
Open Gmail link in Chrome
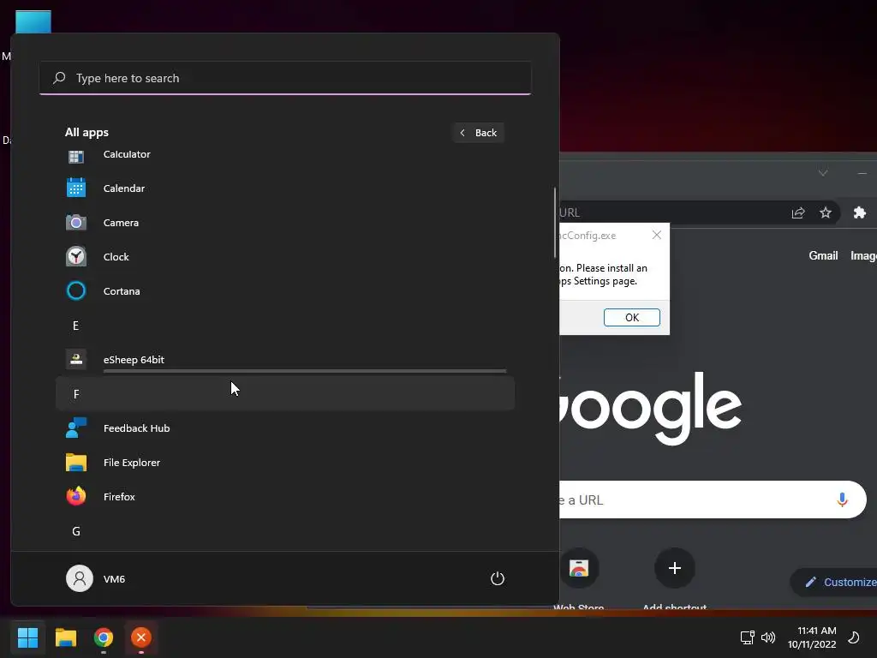coord(823,255)
